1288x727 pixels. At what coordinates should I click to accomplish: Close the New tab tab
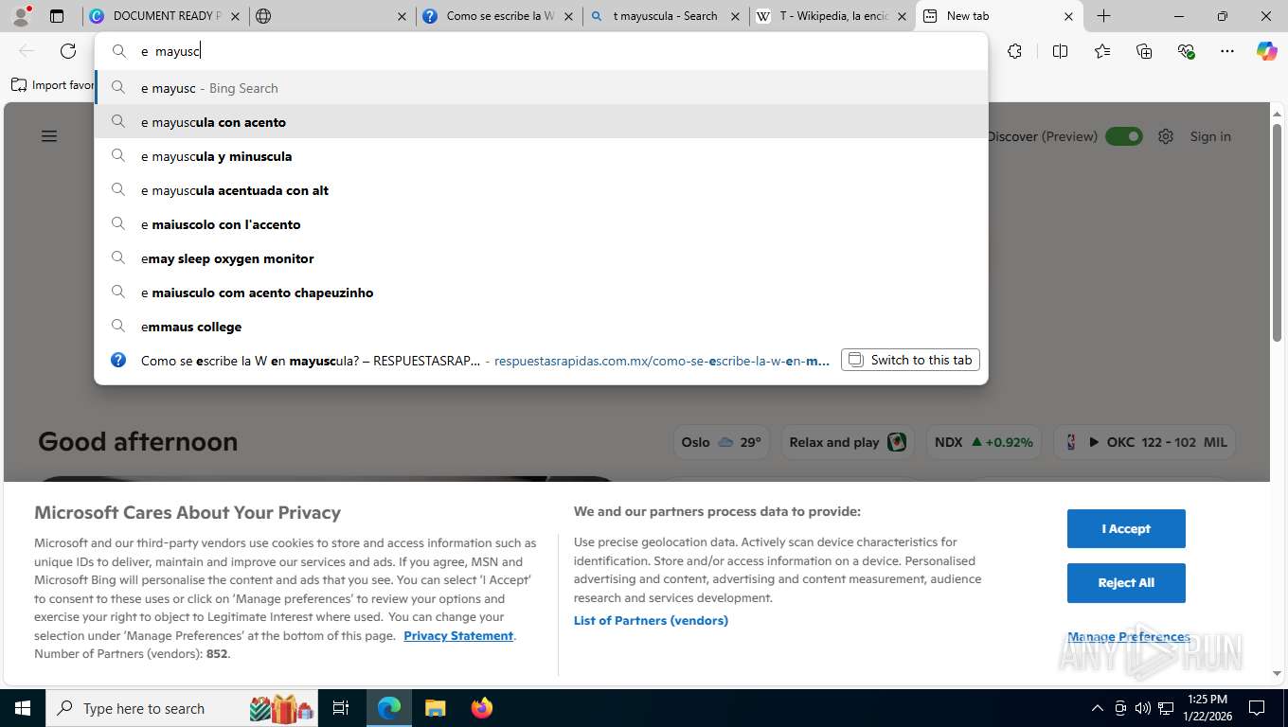tap(1068, 16)
